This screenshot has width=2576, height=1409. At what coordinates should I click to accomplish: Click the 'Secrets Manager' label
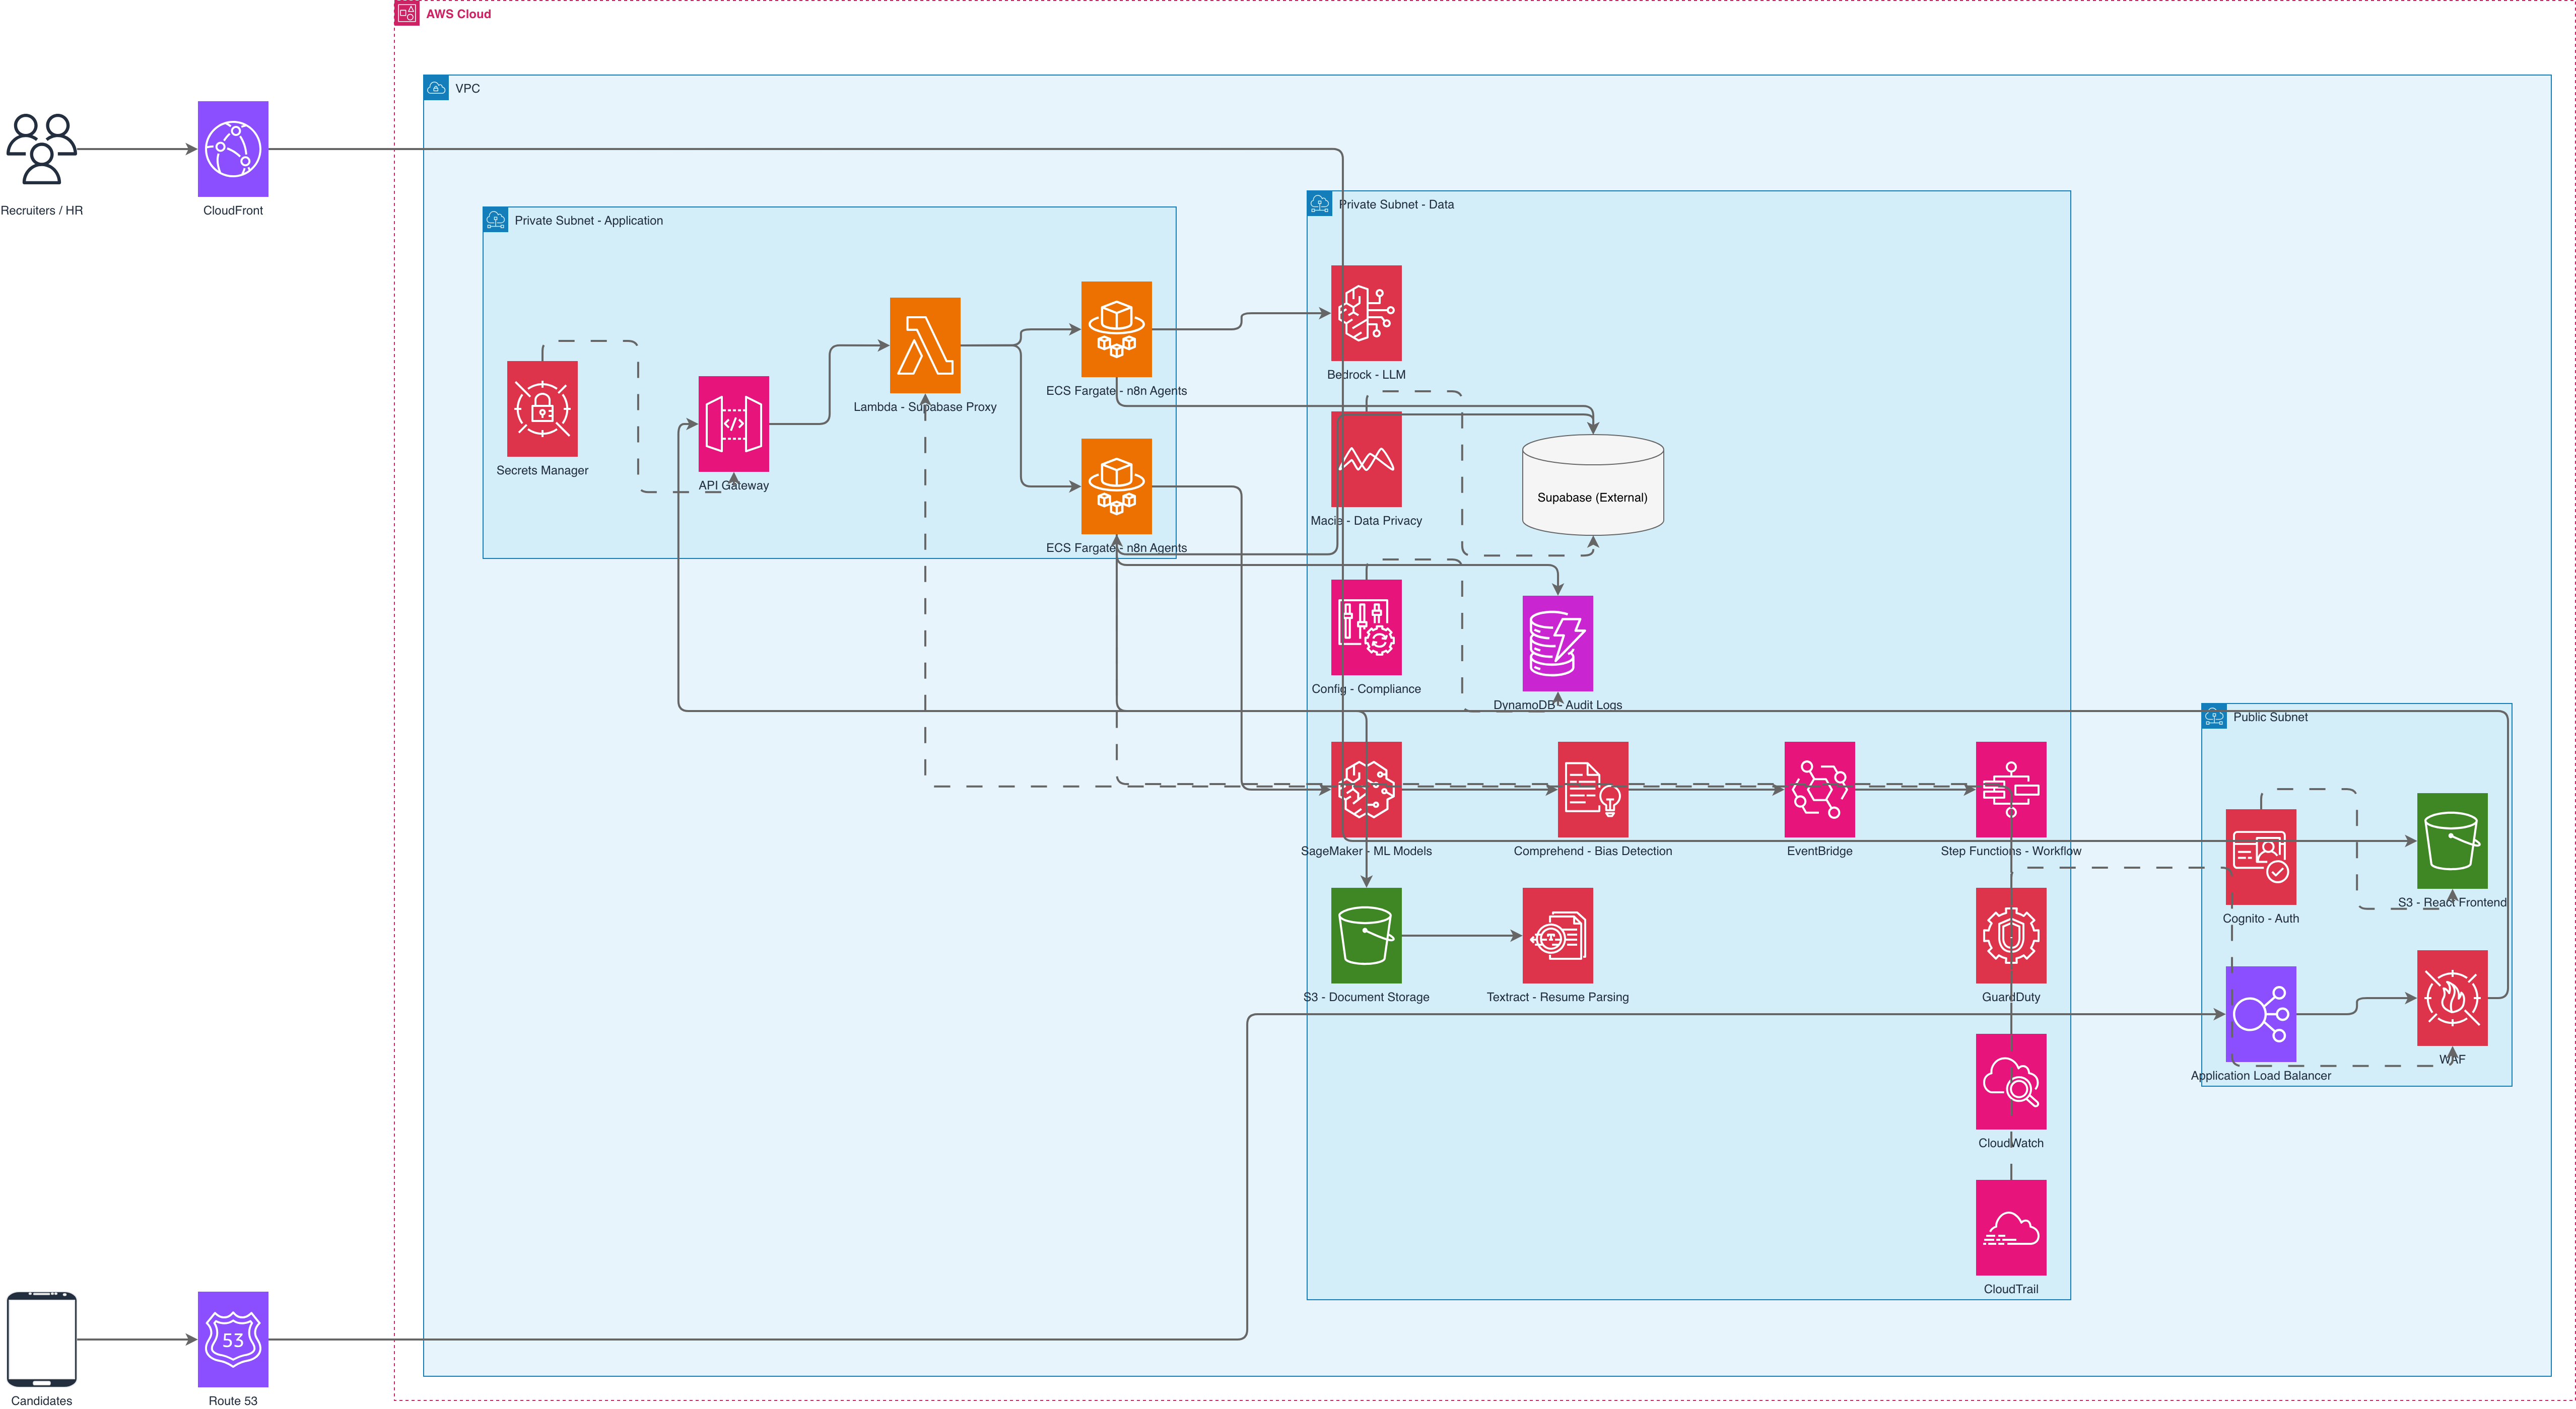coord(542,470)
